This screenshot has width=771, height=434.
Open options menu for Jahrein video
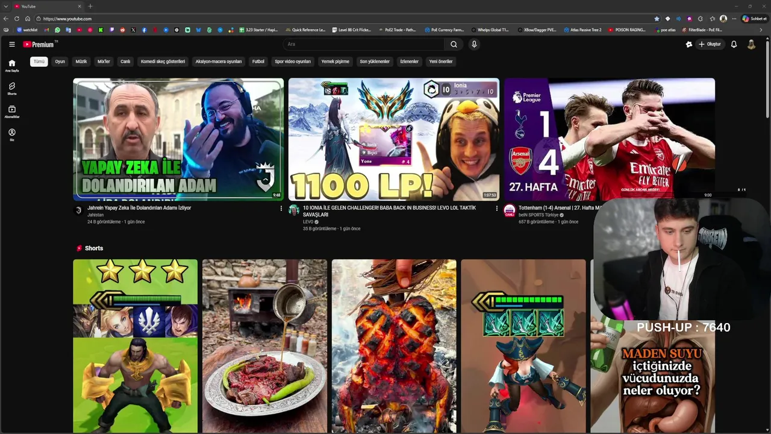pos(281,209)
